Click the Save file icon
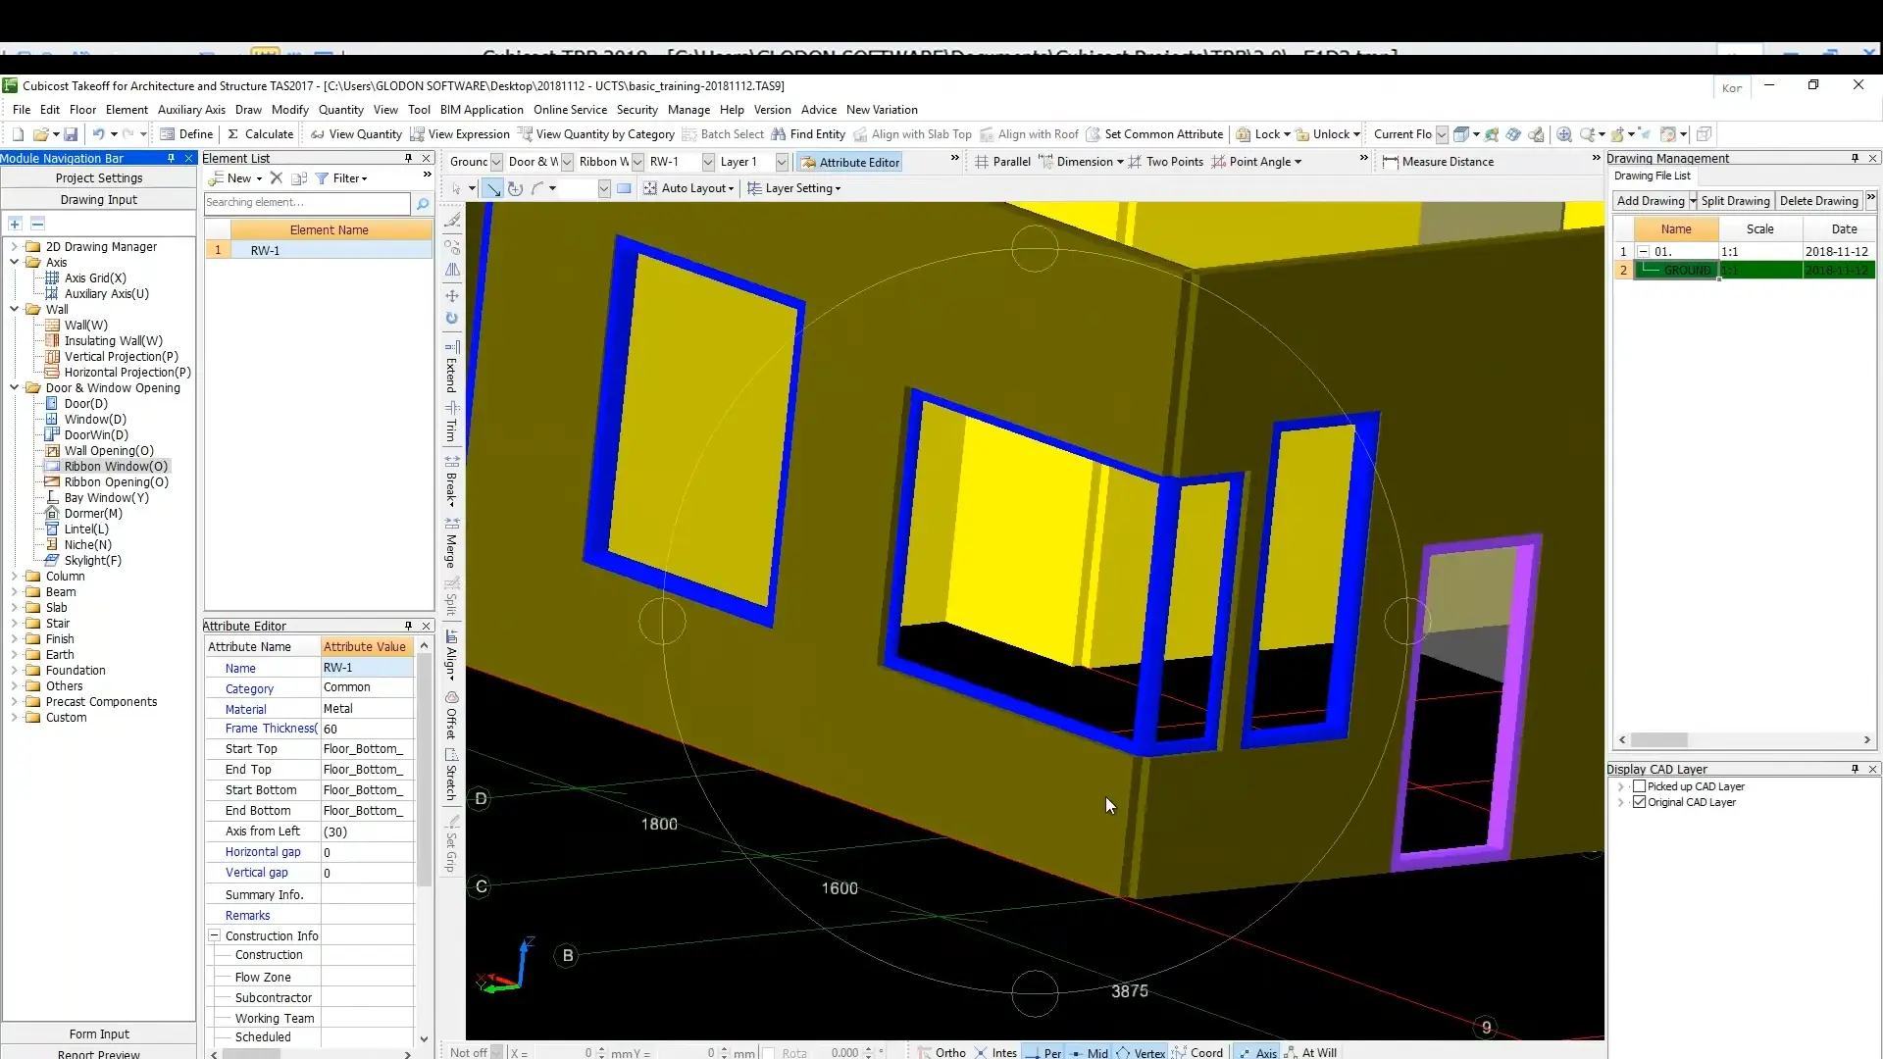Screen dimensions: 1883x1059 [x=71, y=134]
